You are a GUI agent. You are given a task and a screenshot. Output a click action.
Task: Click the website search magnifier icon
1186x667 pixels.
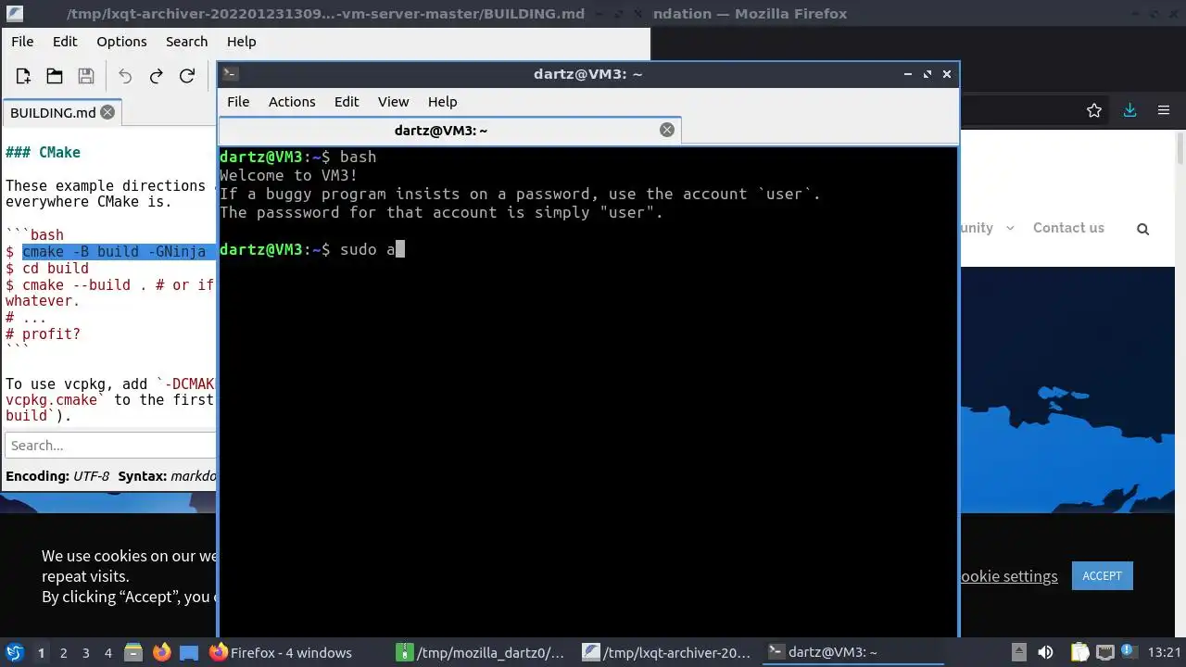pyautogui.click(x=1142, y=229)
